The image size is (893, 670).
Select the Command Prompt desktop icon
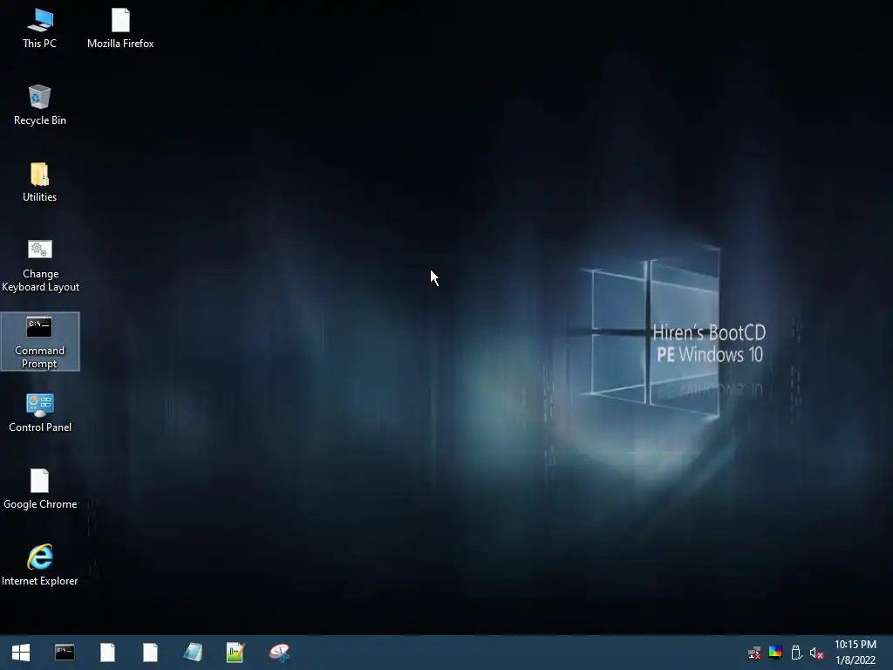click(40, 342)
